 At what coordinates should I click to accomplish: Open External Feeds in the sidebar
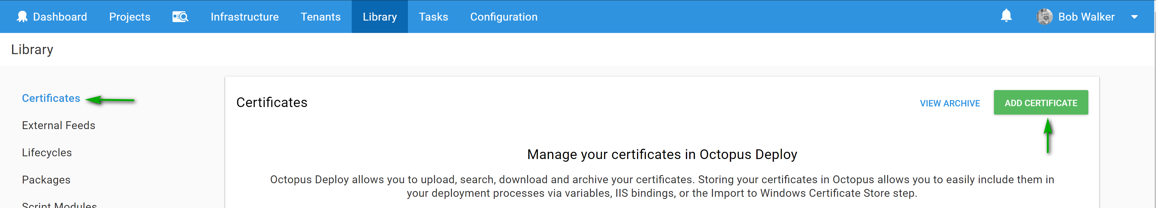point(58,126)
